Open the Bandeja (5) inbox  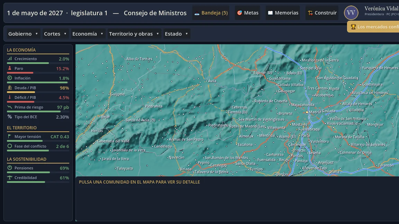click(211, 13)
